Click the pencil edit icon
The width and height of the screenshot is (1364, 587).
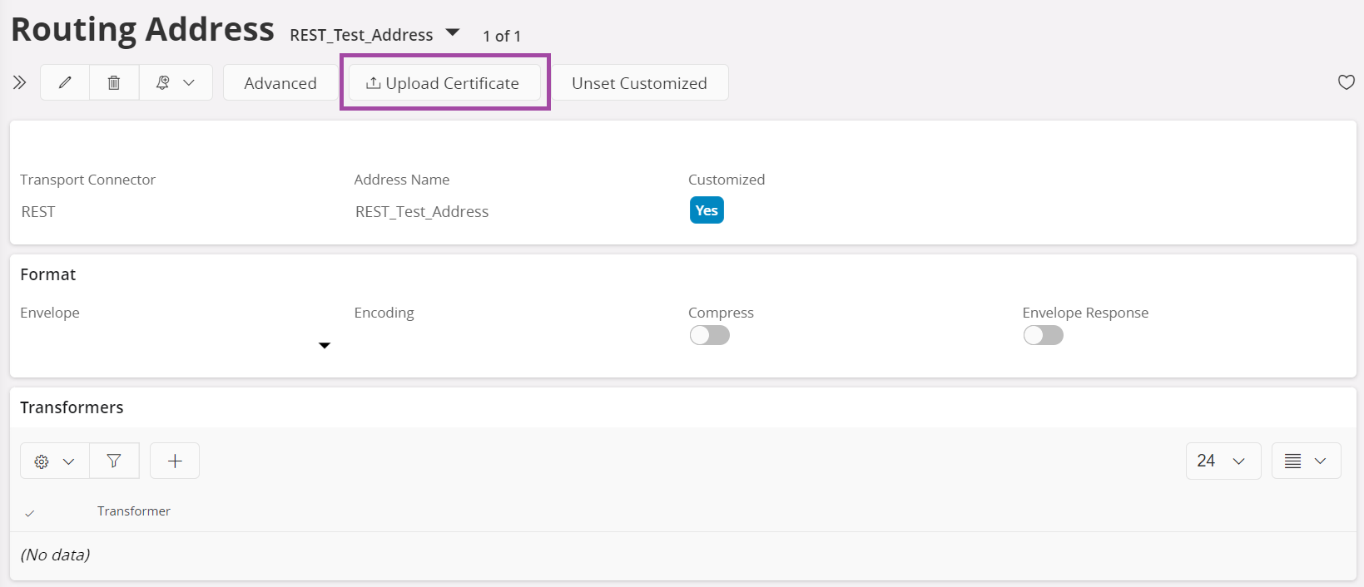point(65,82)
